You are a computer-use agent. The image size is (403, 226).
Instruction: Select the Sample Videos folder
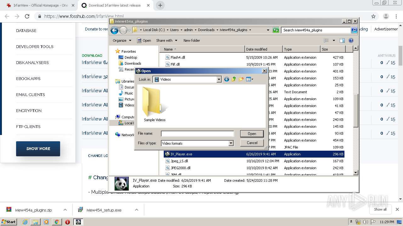(155, 105)
